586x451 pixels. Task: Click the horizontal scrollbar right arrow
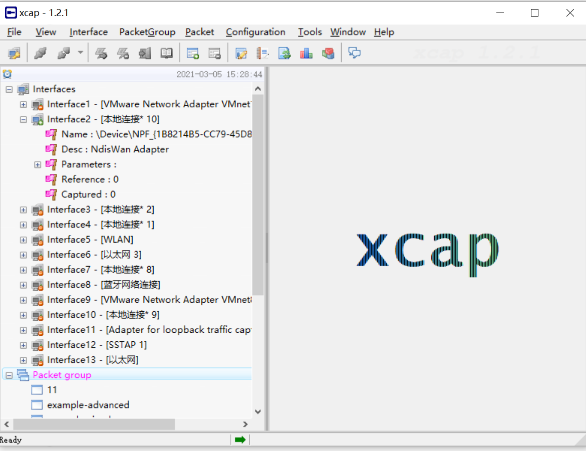245,424
